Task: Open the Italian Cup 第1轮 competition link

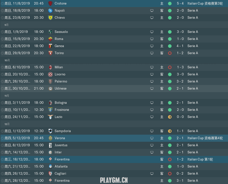Action: coord(200,159)
